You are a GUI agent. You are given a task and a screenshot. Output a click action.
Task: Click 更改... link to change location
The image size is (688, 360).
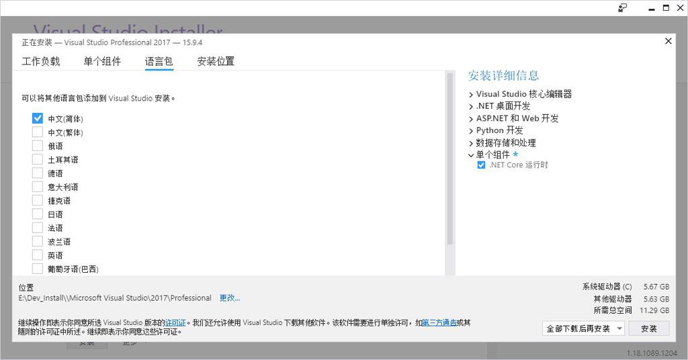point(230,298)
